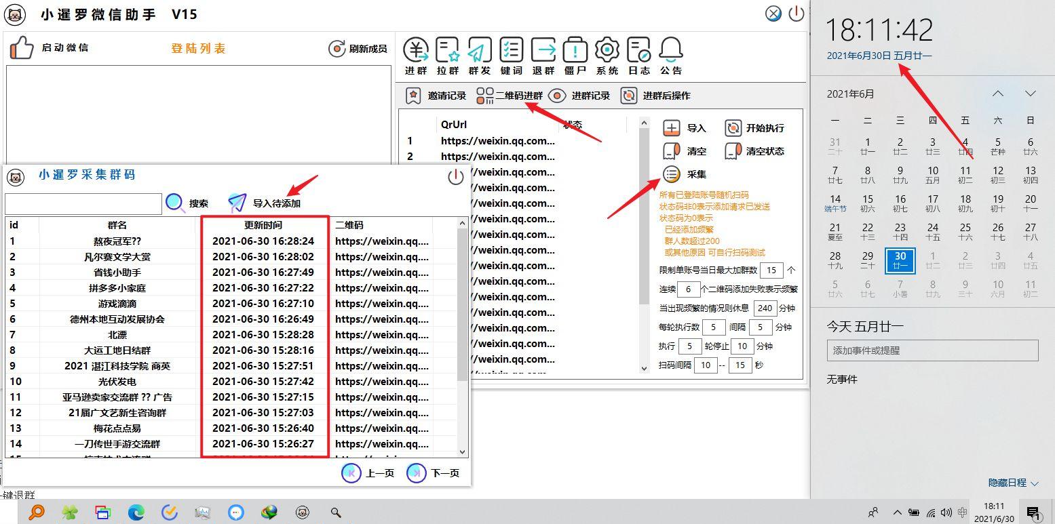Viewport: 1055px width, 524px height.
Task: Go to previous month in calendar
Action: click(998, 94)
